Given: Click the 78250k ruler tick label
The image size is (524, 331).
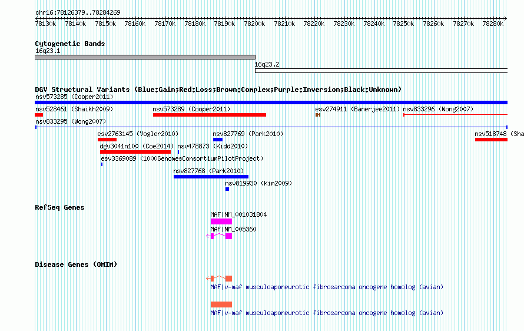Looking at the screenshot, I should coord(403,24).
